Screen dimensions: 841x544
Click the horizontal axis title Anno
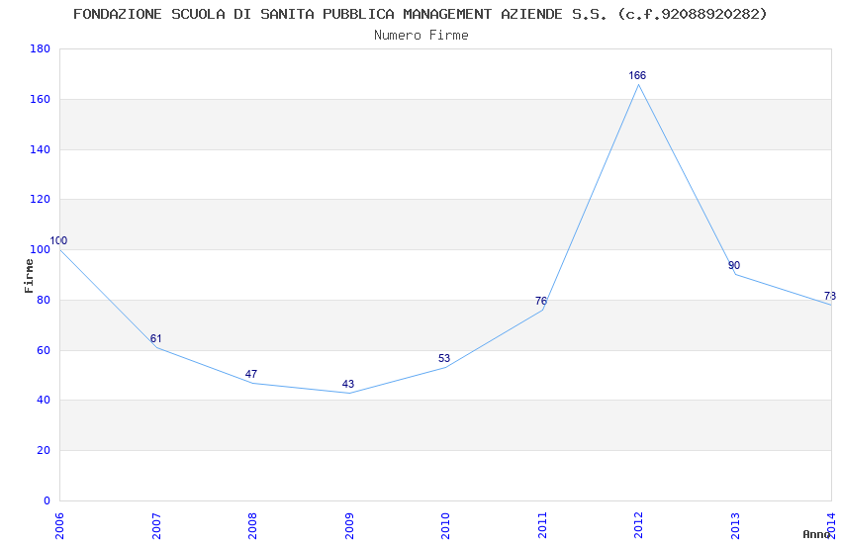point(816,534)
